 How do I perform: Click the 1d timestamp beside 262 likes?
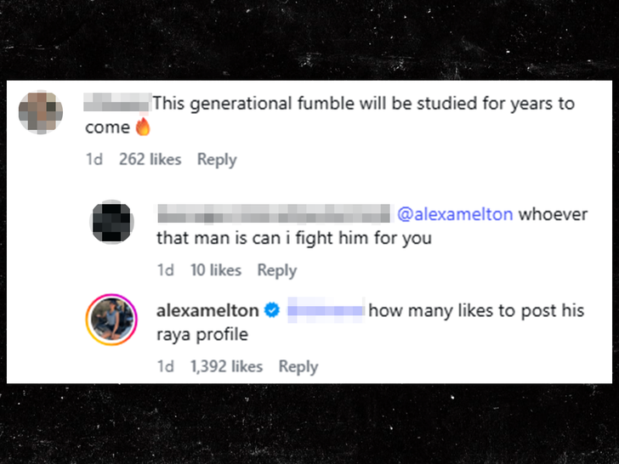pyautogui.click(x=94, y=159)
